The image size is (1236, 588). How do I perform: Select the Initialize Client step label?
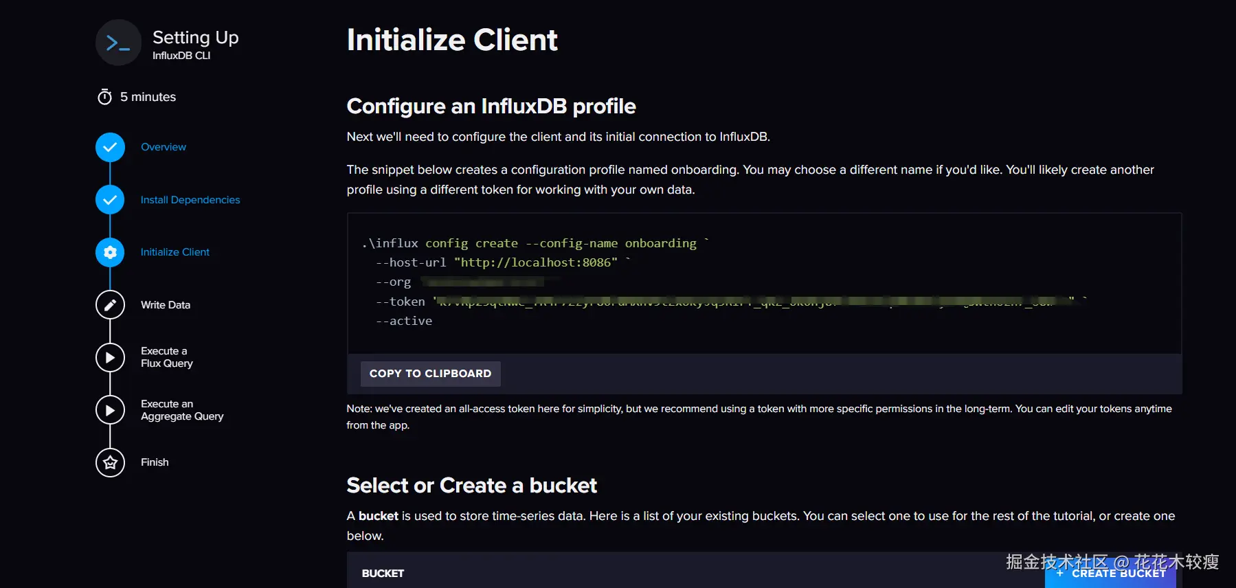click(175, 252)
